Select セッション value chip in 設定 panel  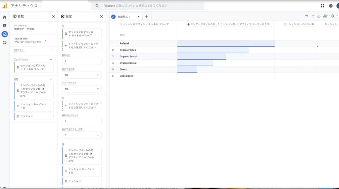pyautogui.click(x=82, y=181)
